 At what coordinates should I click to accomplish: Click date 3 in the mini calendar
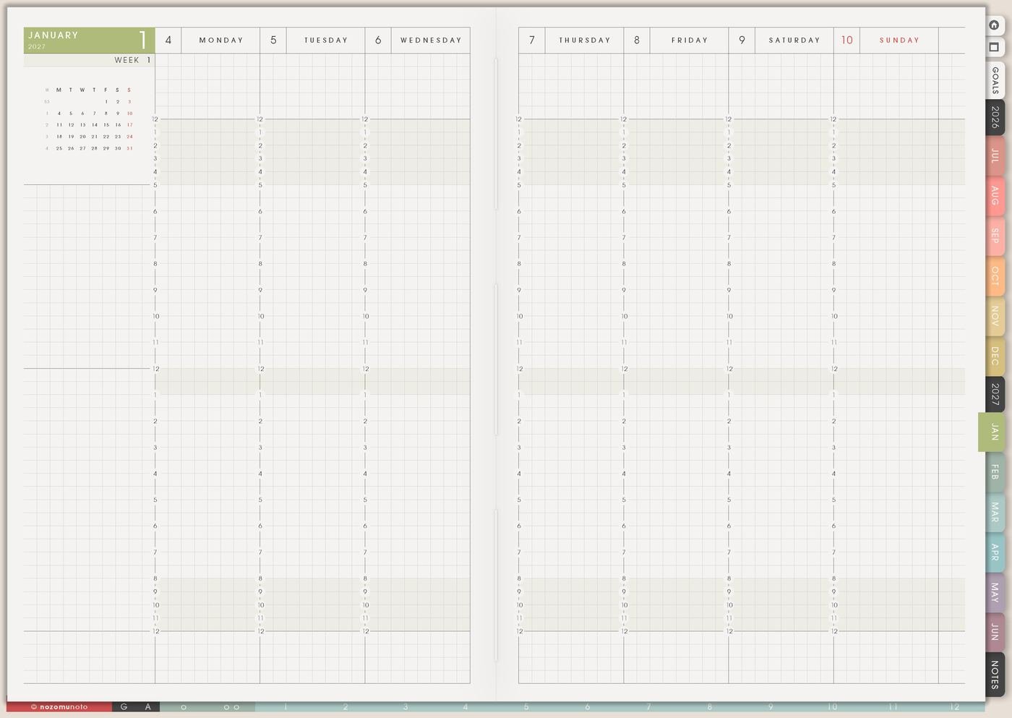click(x=129, y=102)
